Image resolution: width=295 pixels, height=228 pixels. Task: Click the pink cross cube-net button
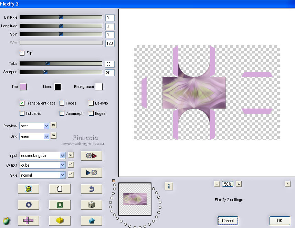tap(29, 220)
